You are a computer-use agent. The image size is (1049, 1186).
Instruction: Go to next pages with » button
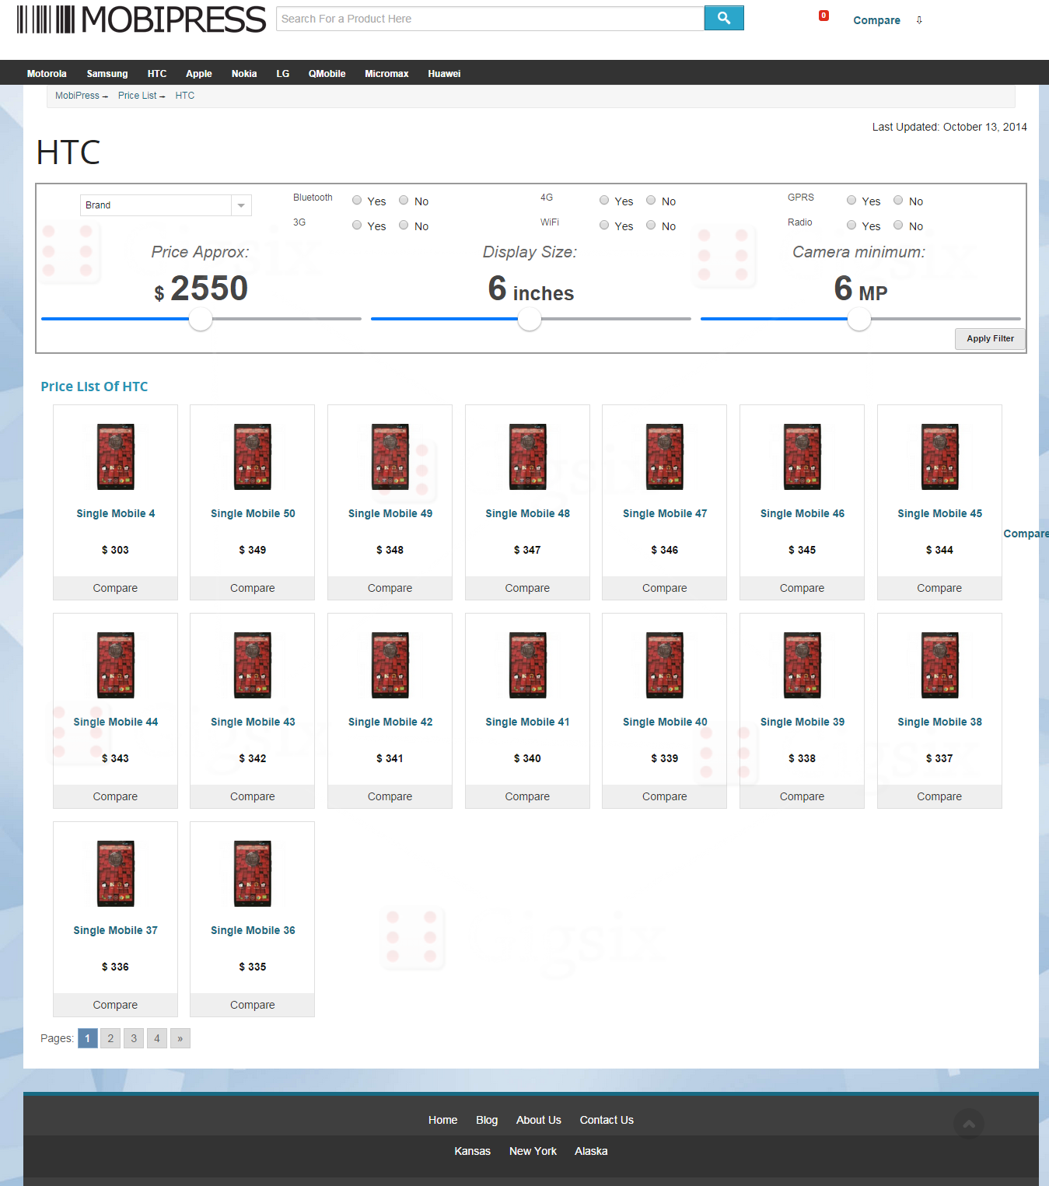point(180,1038)
